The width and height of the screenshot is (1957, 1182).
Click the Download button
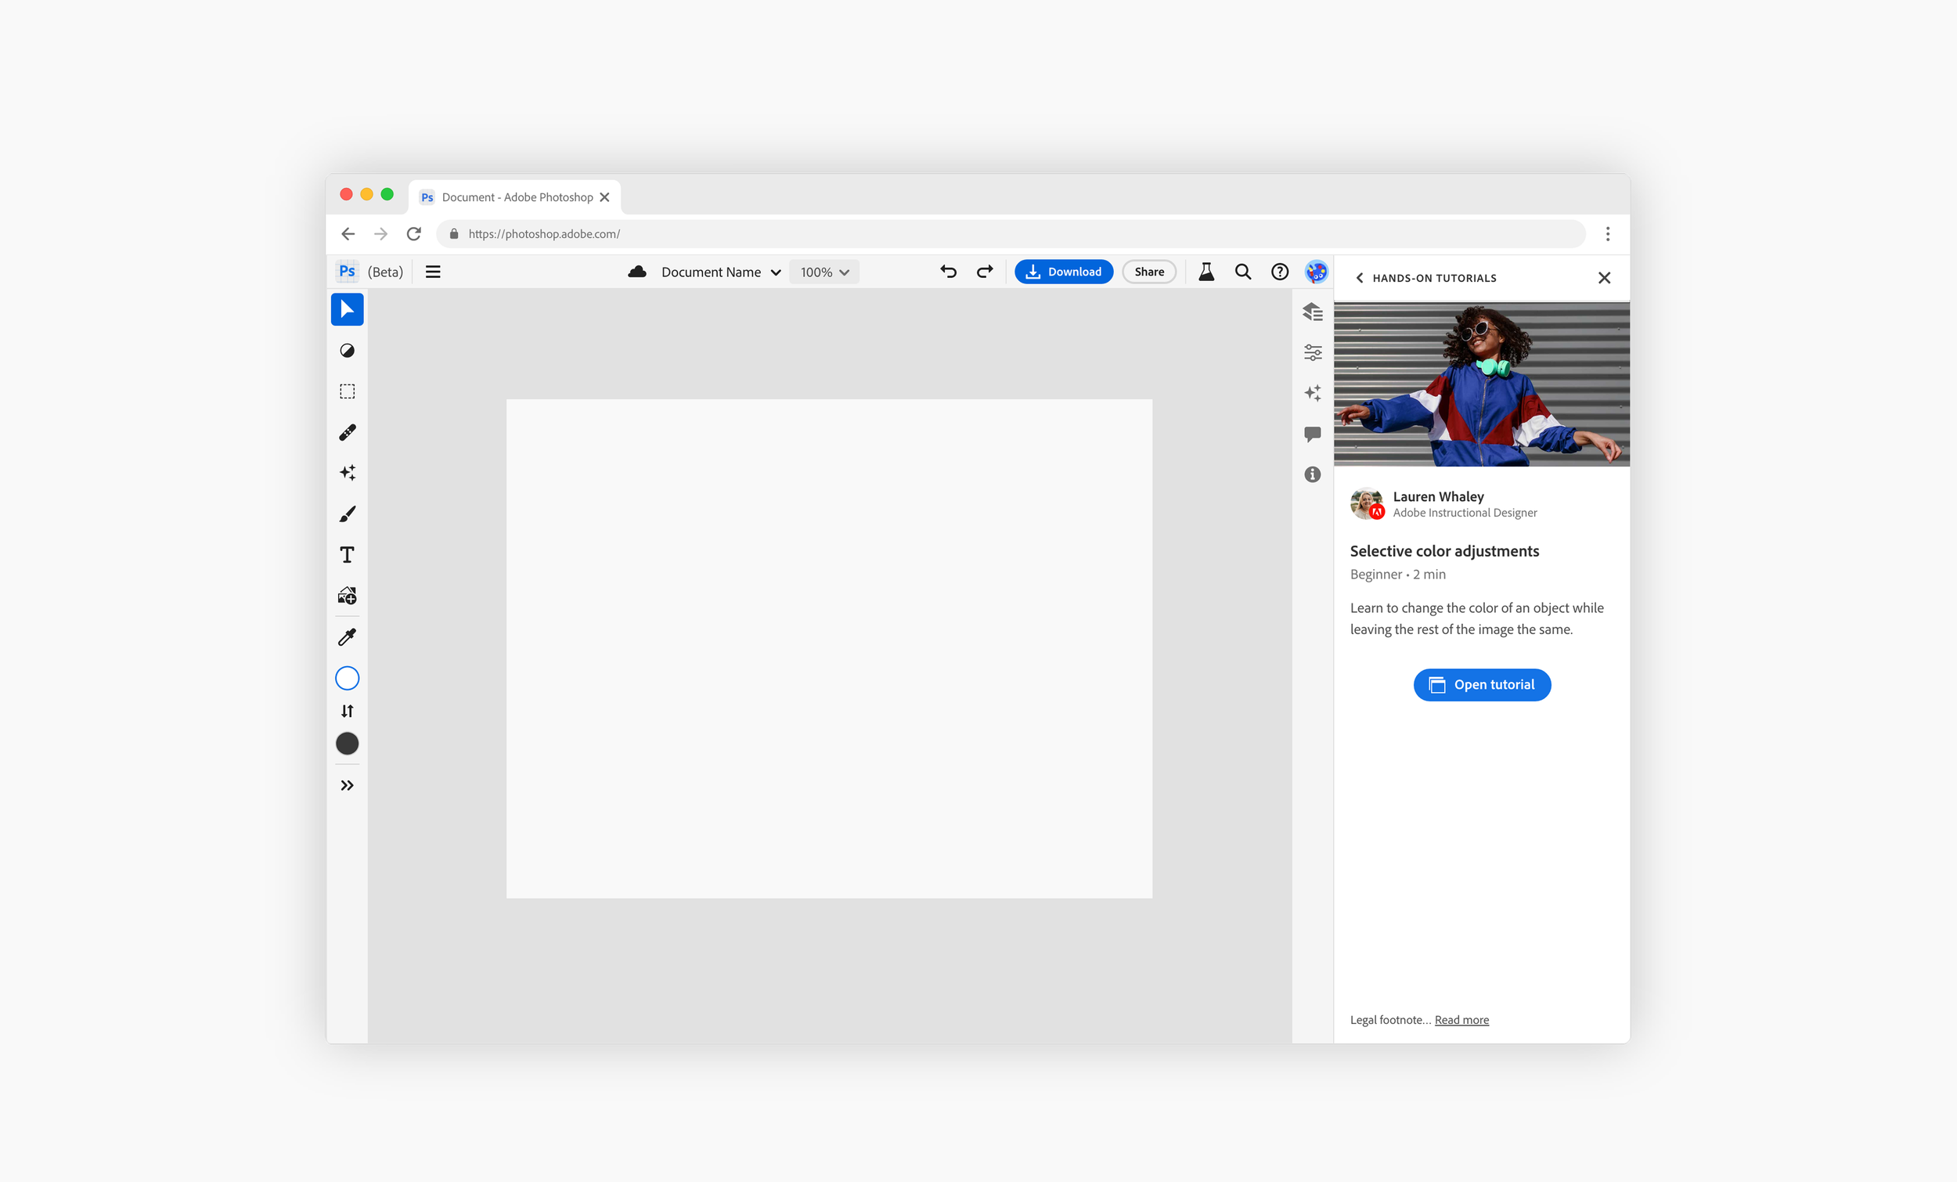click(1063, 272)
